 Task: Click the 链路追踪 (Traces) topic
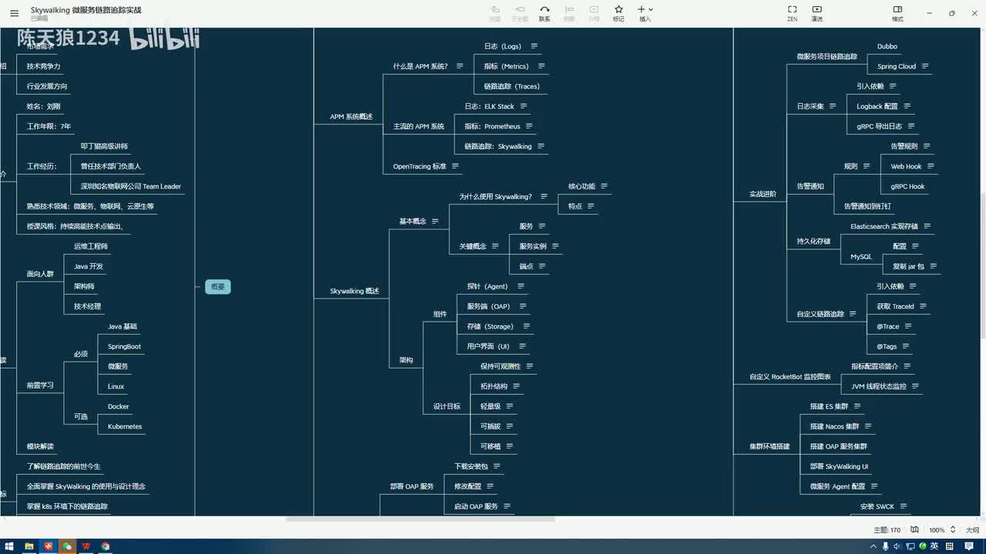(512, 86)
